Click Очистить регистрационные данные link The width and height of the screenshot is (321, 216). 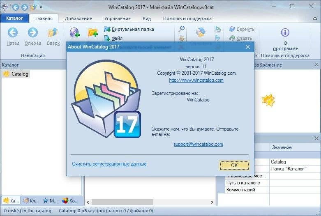click(x=109, y=164)
